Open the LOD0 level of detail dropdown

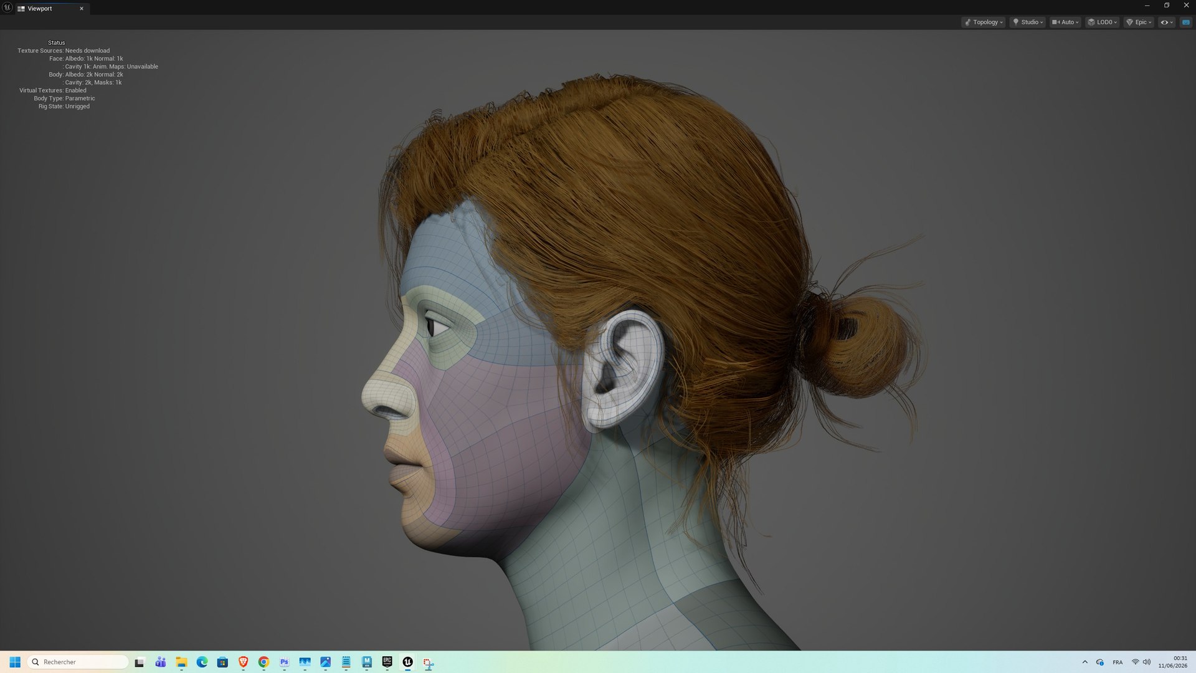point(1102,22)
